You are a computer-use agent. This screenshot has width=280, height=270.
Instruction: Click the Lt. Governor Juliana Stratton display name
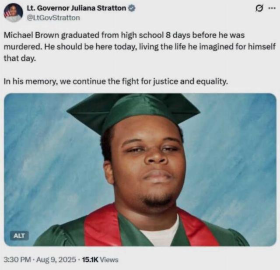[x=77, y=8]
